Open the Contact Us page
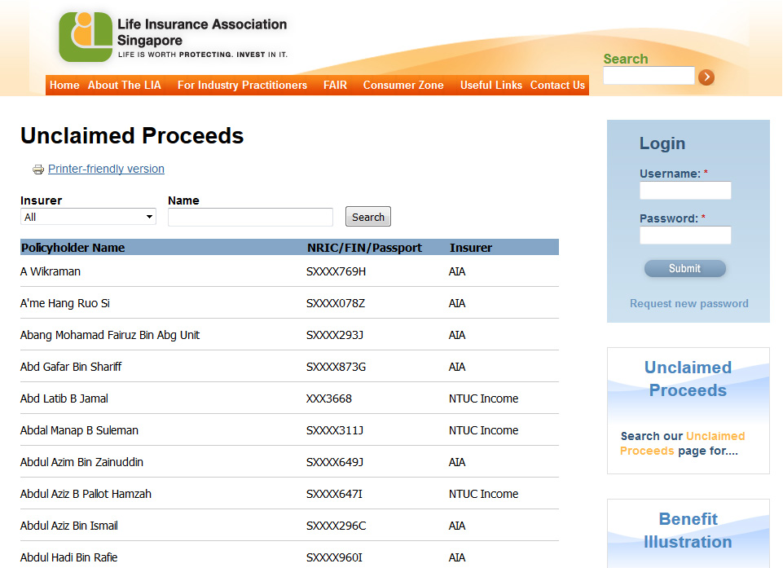 pos(557,85)
